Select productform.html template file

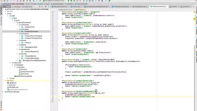coord(27,72)
